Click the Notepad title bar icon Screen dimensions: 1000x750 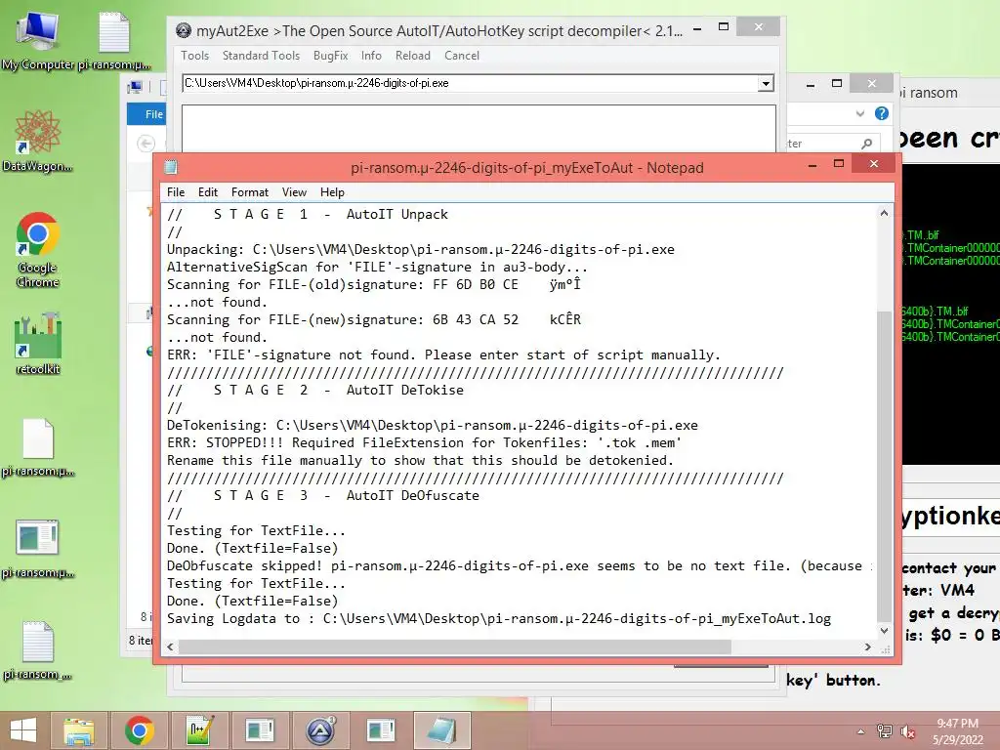[171, 167]
